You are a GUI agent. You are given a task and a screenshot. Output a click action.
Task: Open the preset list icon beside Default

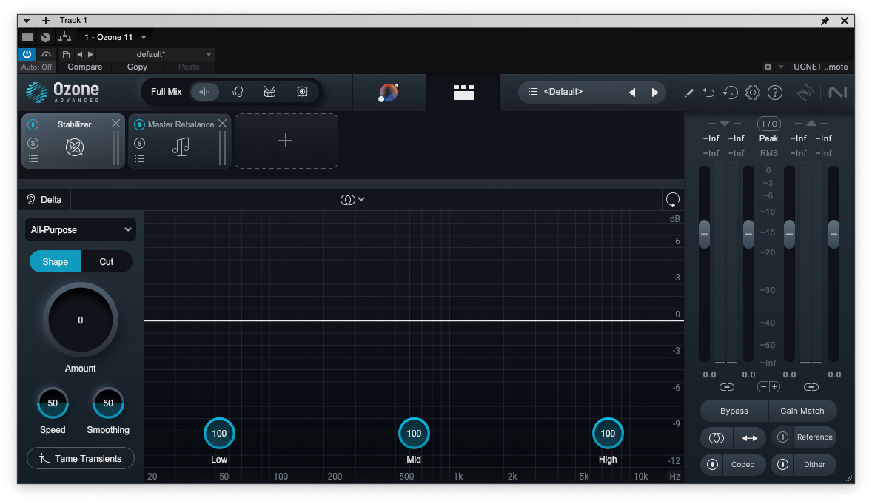533,92
